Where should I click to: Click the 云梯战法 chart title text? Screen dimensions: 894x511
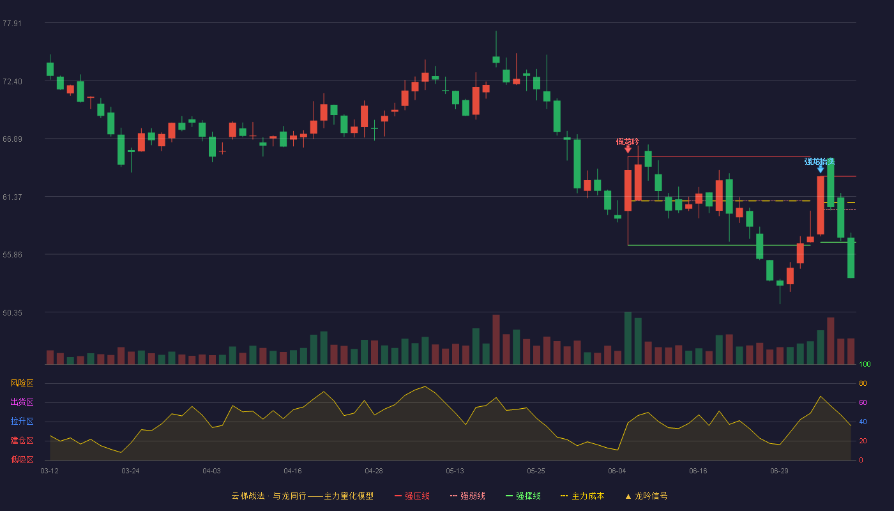point(248,496)
